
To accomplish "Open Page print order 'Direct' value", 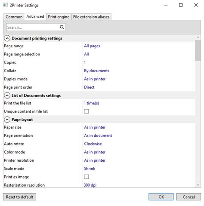I will 89,87.
